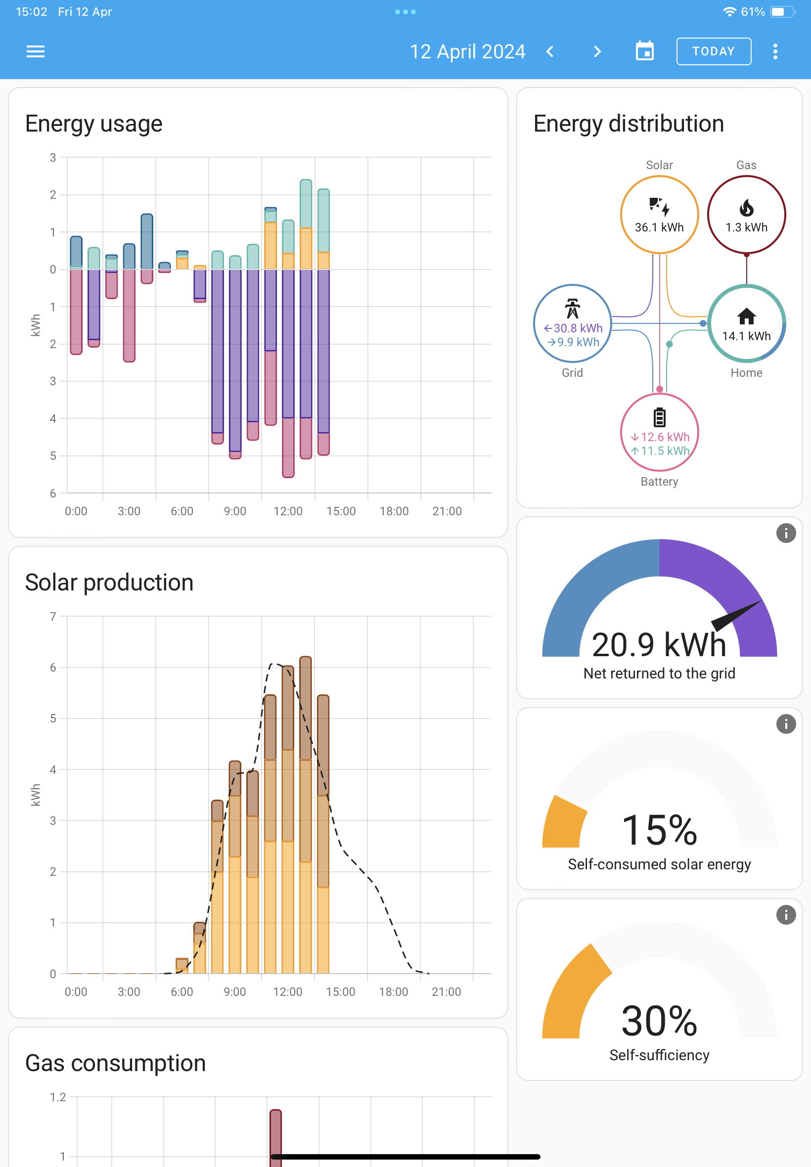Click the 15% self-consumed solar gauge
The height and width of the screenshot is (1167, 811).
pos(659,800)
